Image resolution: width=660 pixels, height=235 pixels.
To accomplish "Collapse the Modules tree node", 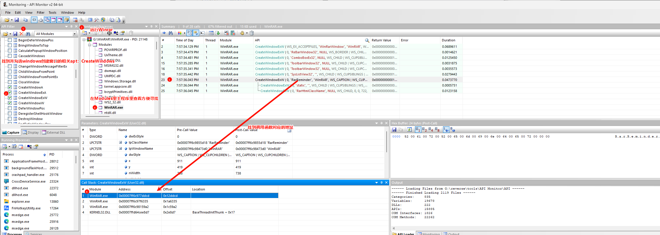I will (x=90, y=45).
